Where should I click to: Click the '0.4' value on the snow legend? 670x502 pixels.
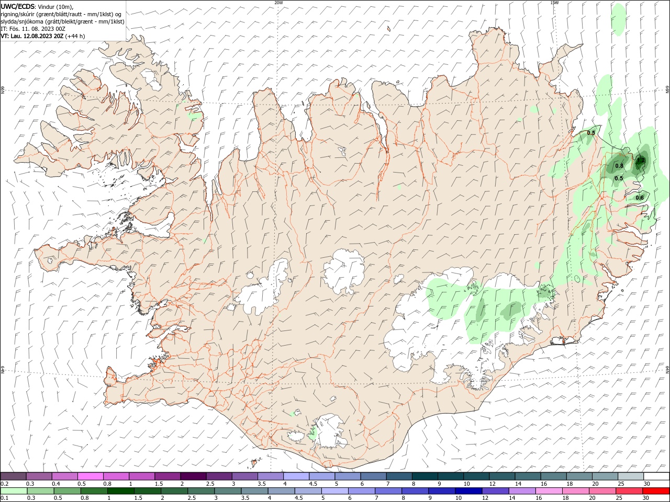click(55, 484)
